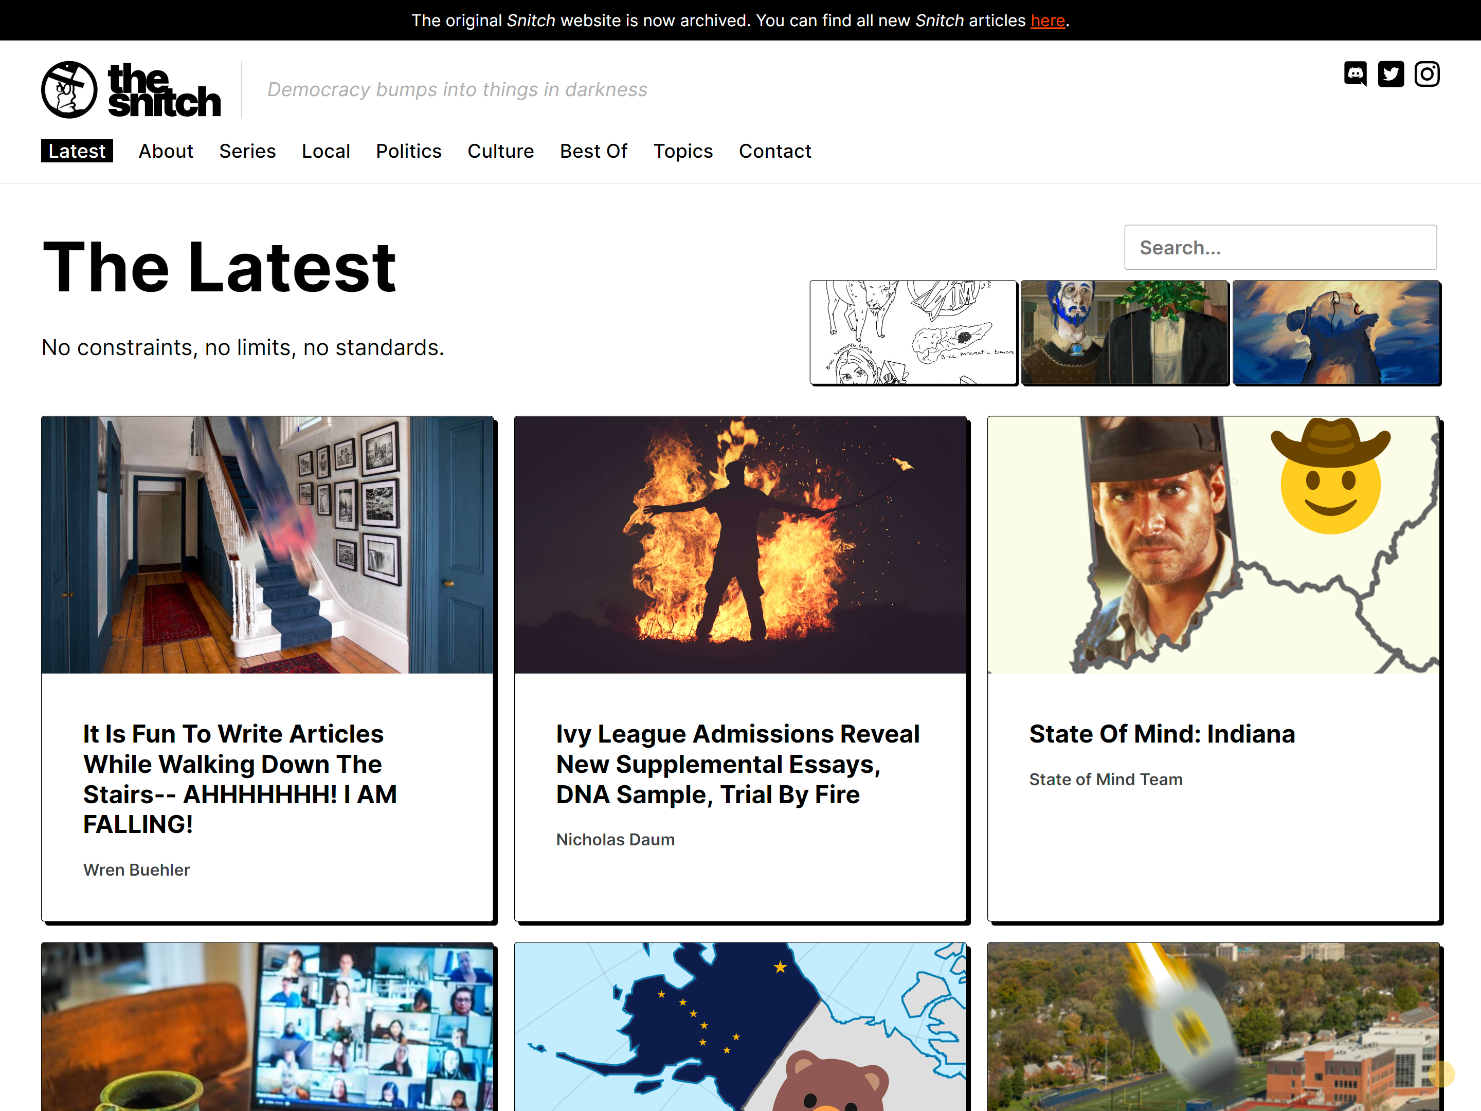This screenshot has width=1481, height=1111.
Task: Follow the 'here' link in banner
Action: click(1047, 21)
